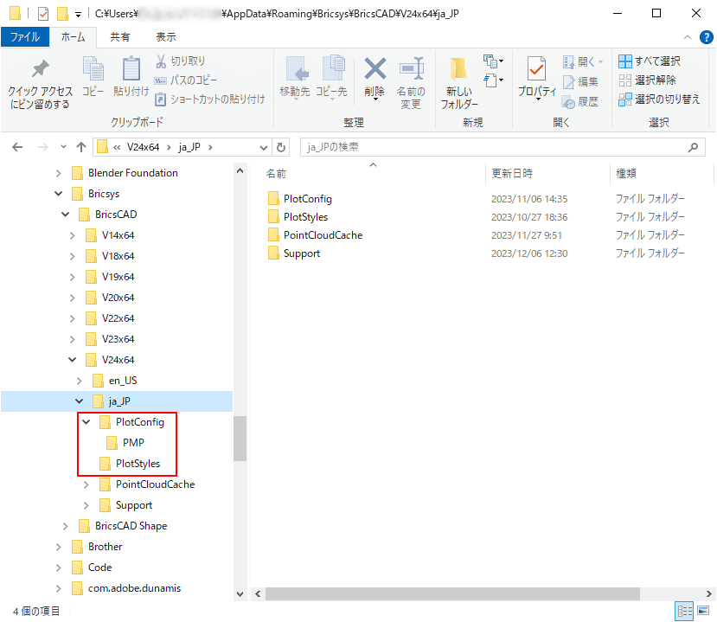The height and width of the screenshot is (622, 717).
Task: Click Edit (編集) in ribbon
Action: (x=580, y=82)
